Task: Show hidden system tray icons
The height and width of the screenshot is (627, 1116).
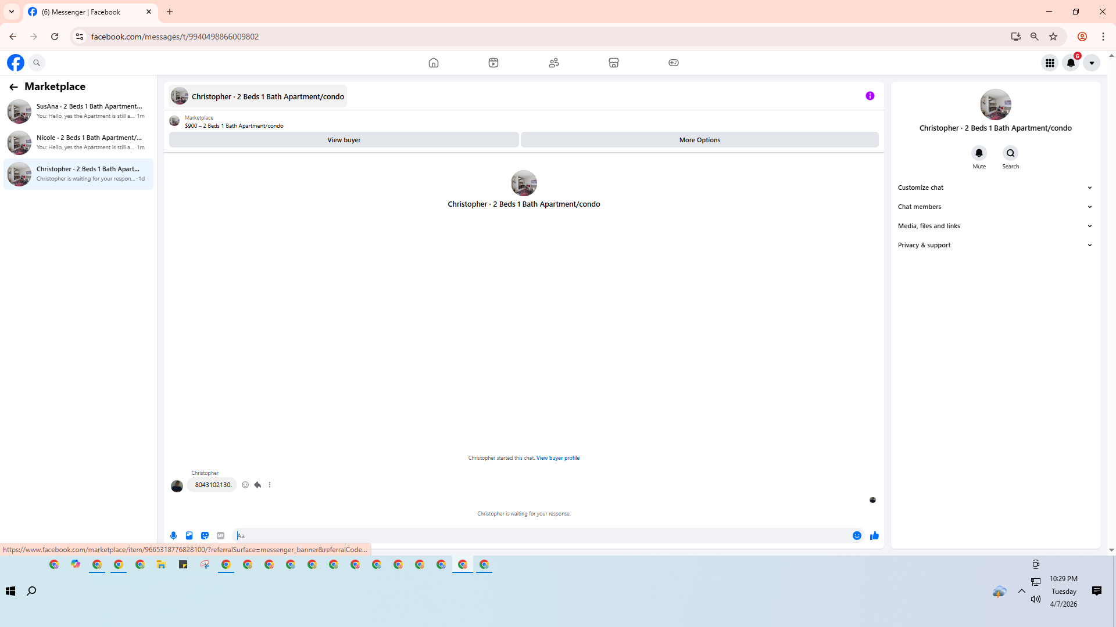Action: (1022, 591)
